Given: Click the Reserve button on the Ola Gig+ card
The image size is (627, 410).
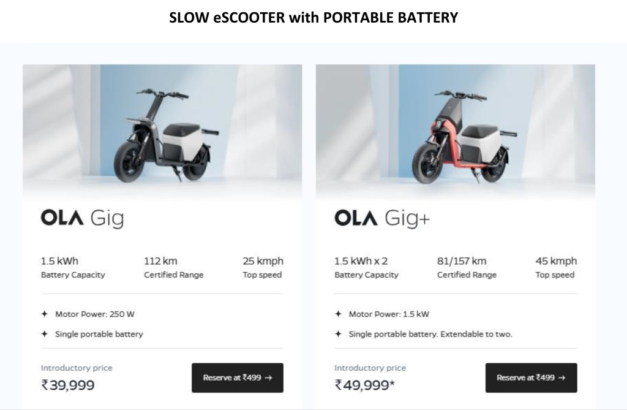Looking at the screenshot, I should click(531, 378).
